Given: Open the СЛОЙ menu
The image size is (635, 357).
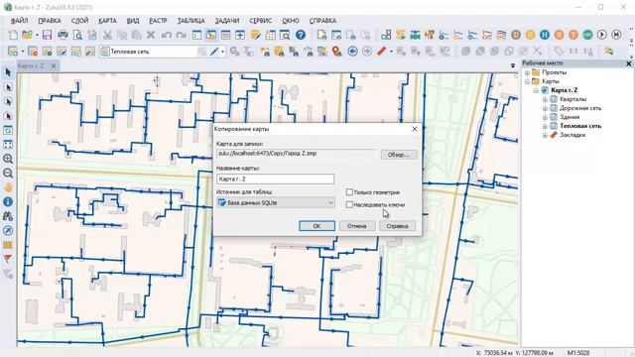Looking at the screenshot, I should click(x=79, y=21).
